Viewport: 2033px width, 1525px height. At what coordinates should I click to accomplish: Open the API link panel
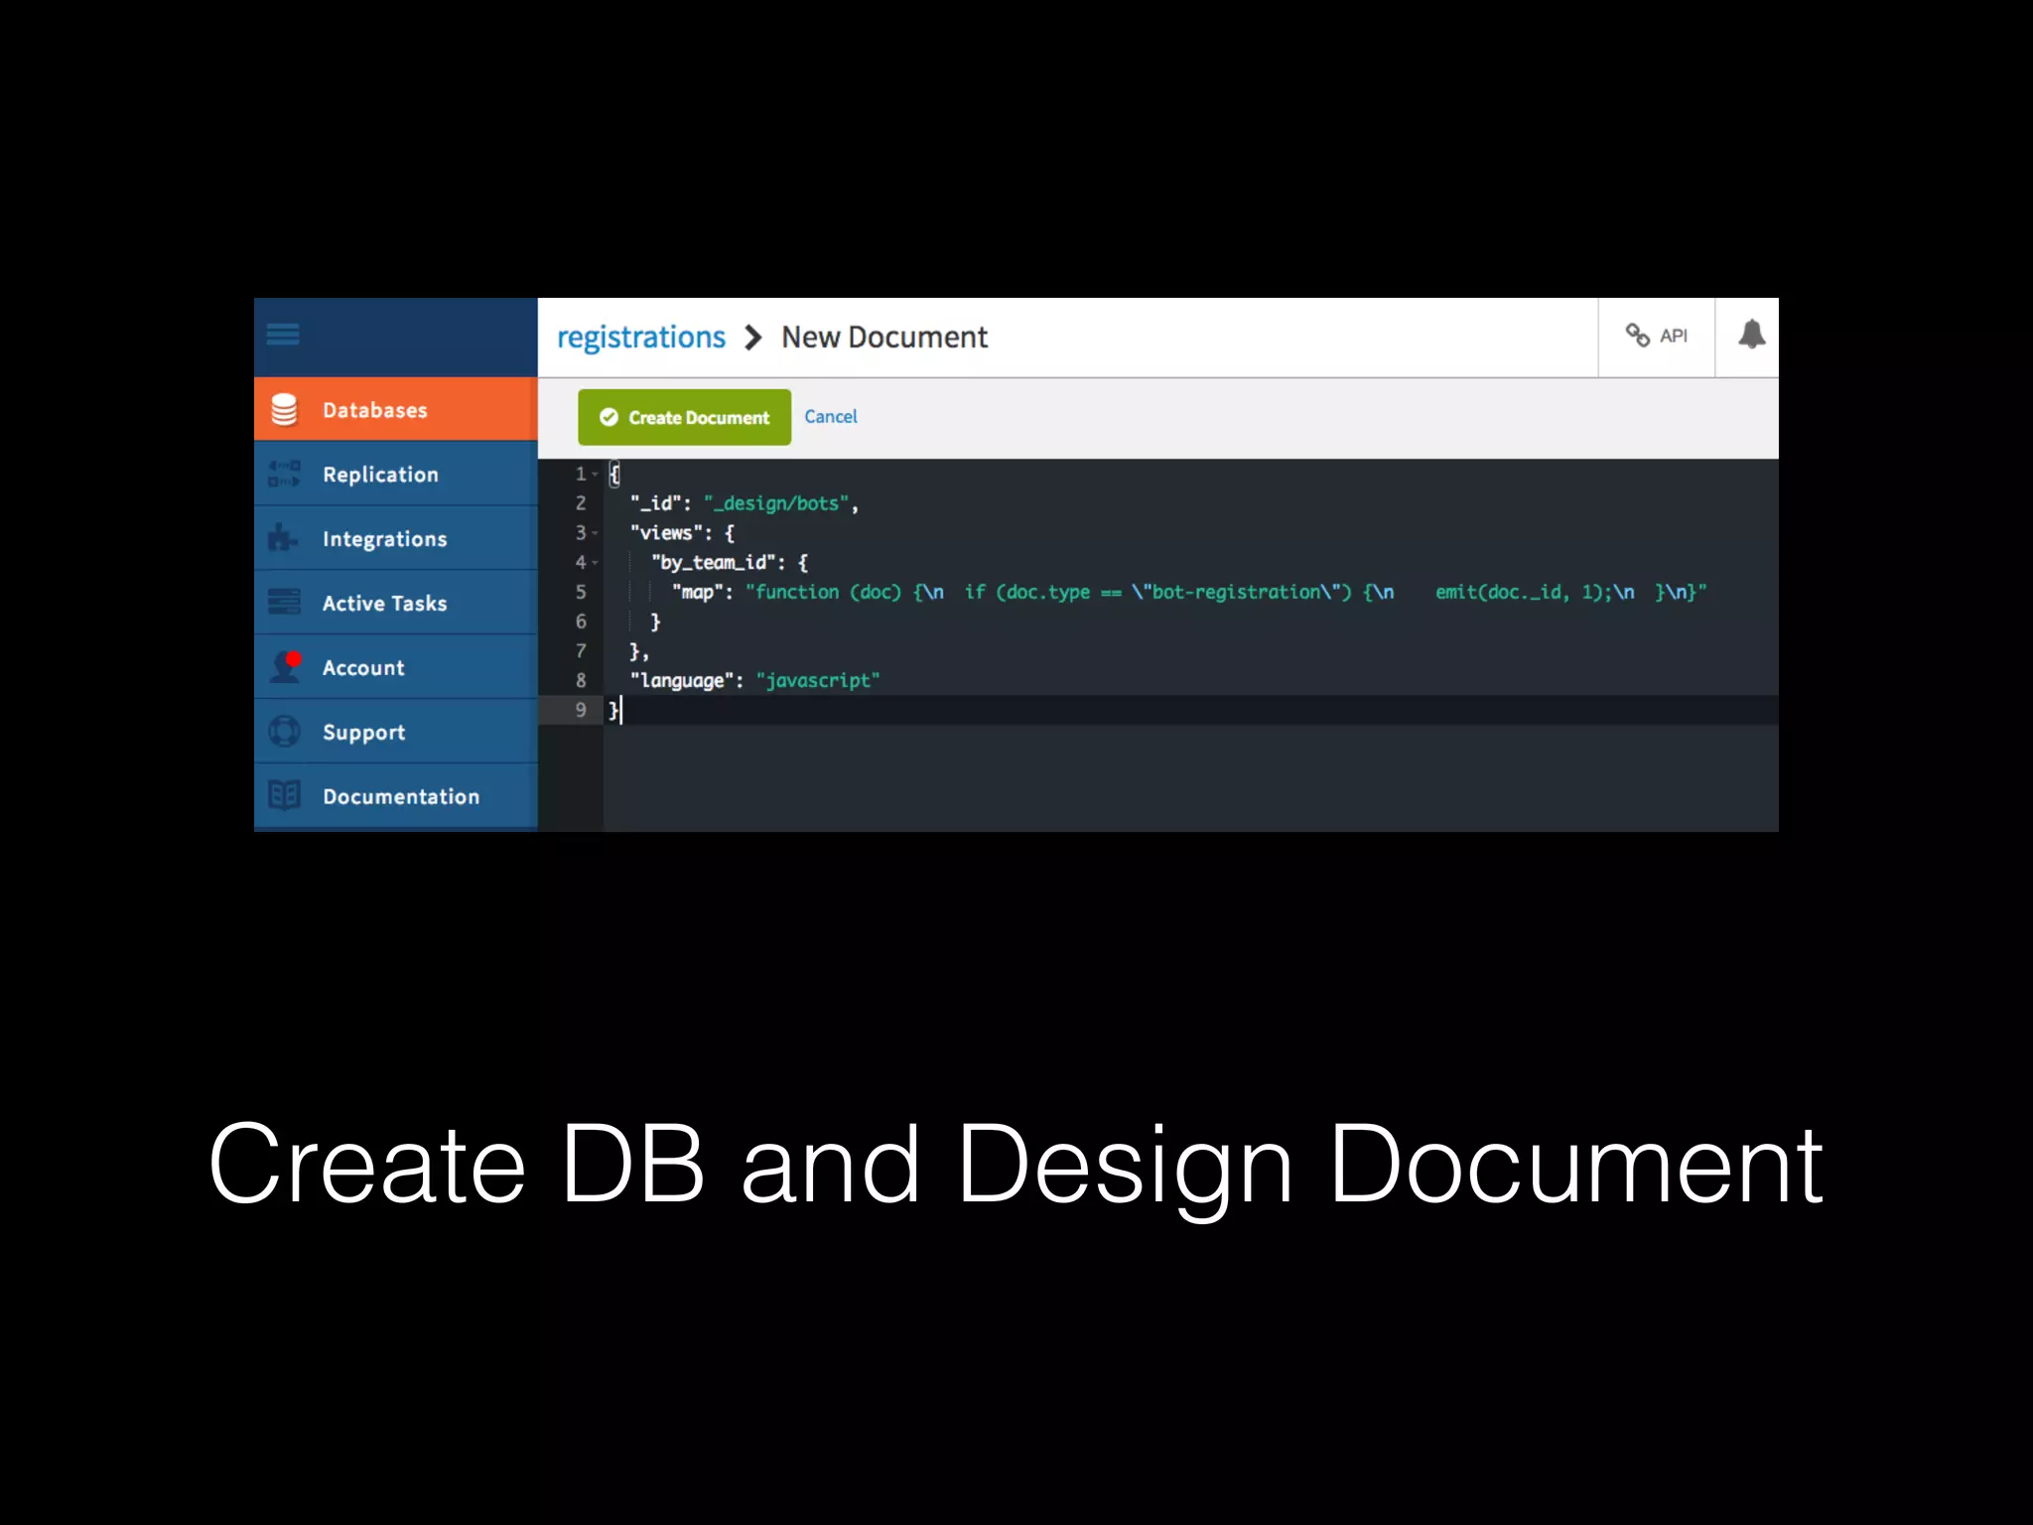pyautogui.click(x=1656, y=337)
